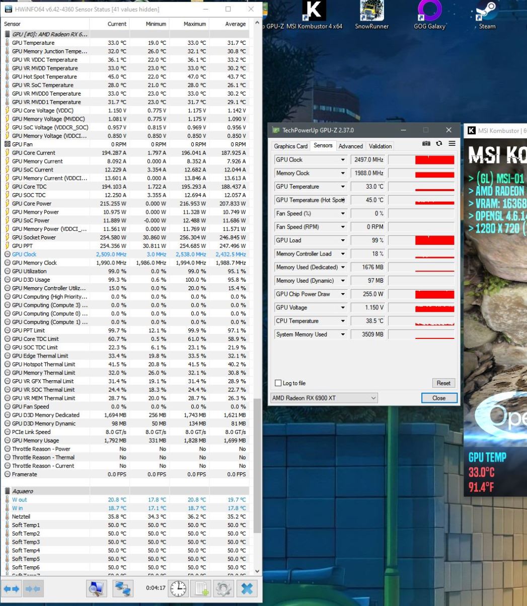Click the GPU Fan row icon in HWiNFO
527x606 pixels.
tap(7, 144)
